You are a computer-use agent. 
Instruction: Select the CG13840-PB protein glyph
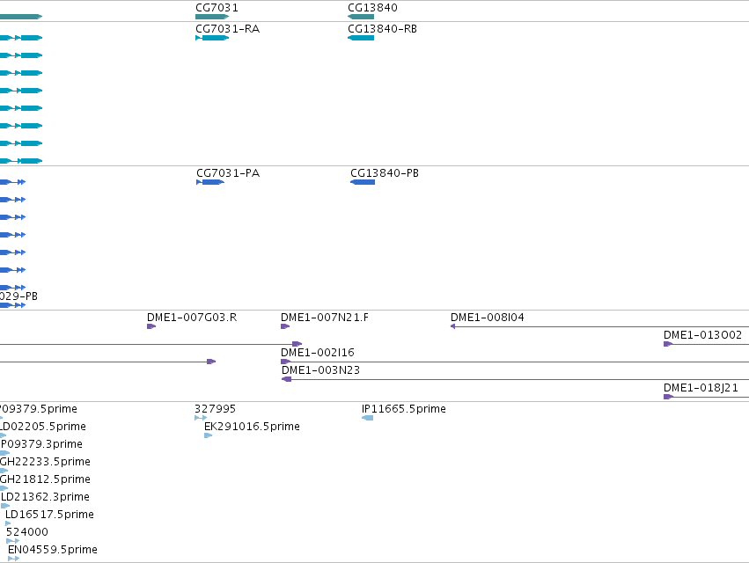point(363,182)
